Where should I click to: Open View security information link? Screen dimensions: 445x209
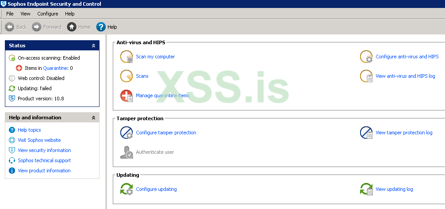pyautogui.click(x=44, y=150)
